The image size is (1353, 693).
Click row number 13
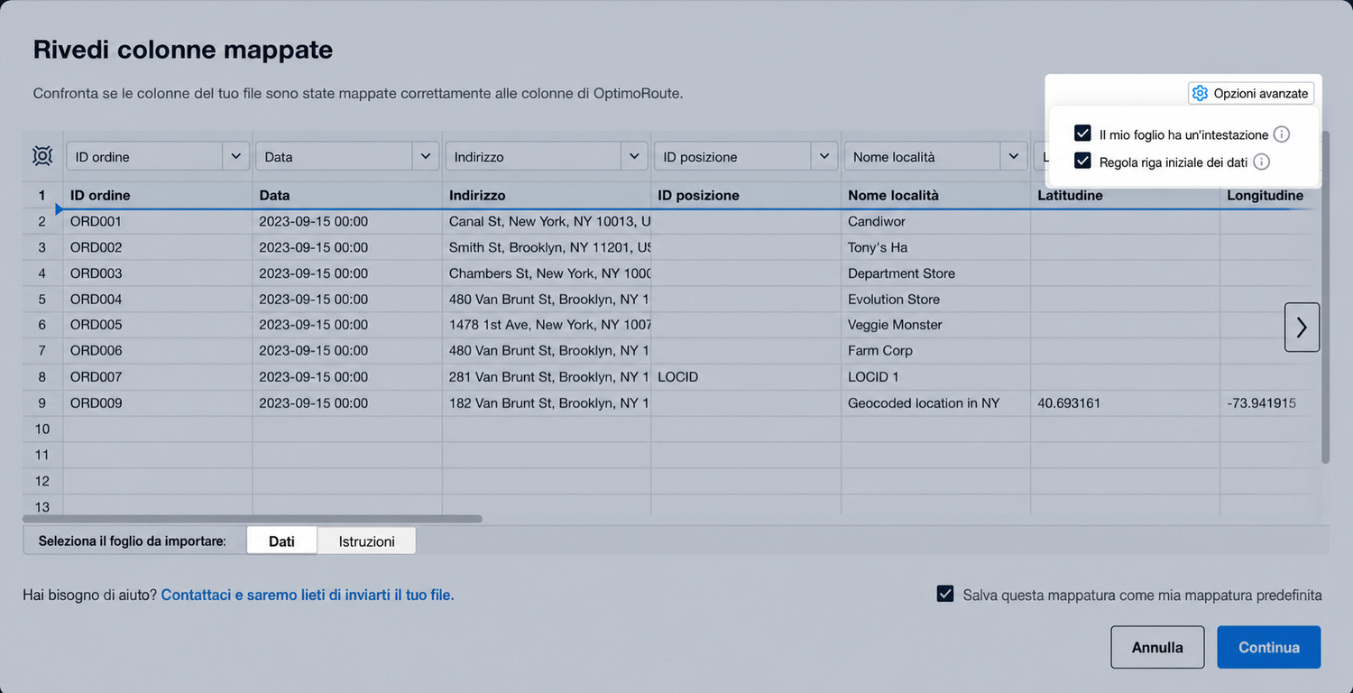click(x=42, y=506)
